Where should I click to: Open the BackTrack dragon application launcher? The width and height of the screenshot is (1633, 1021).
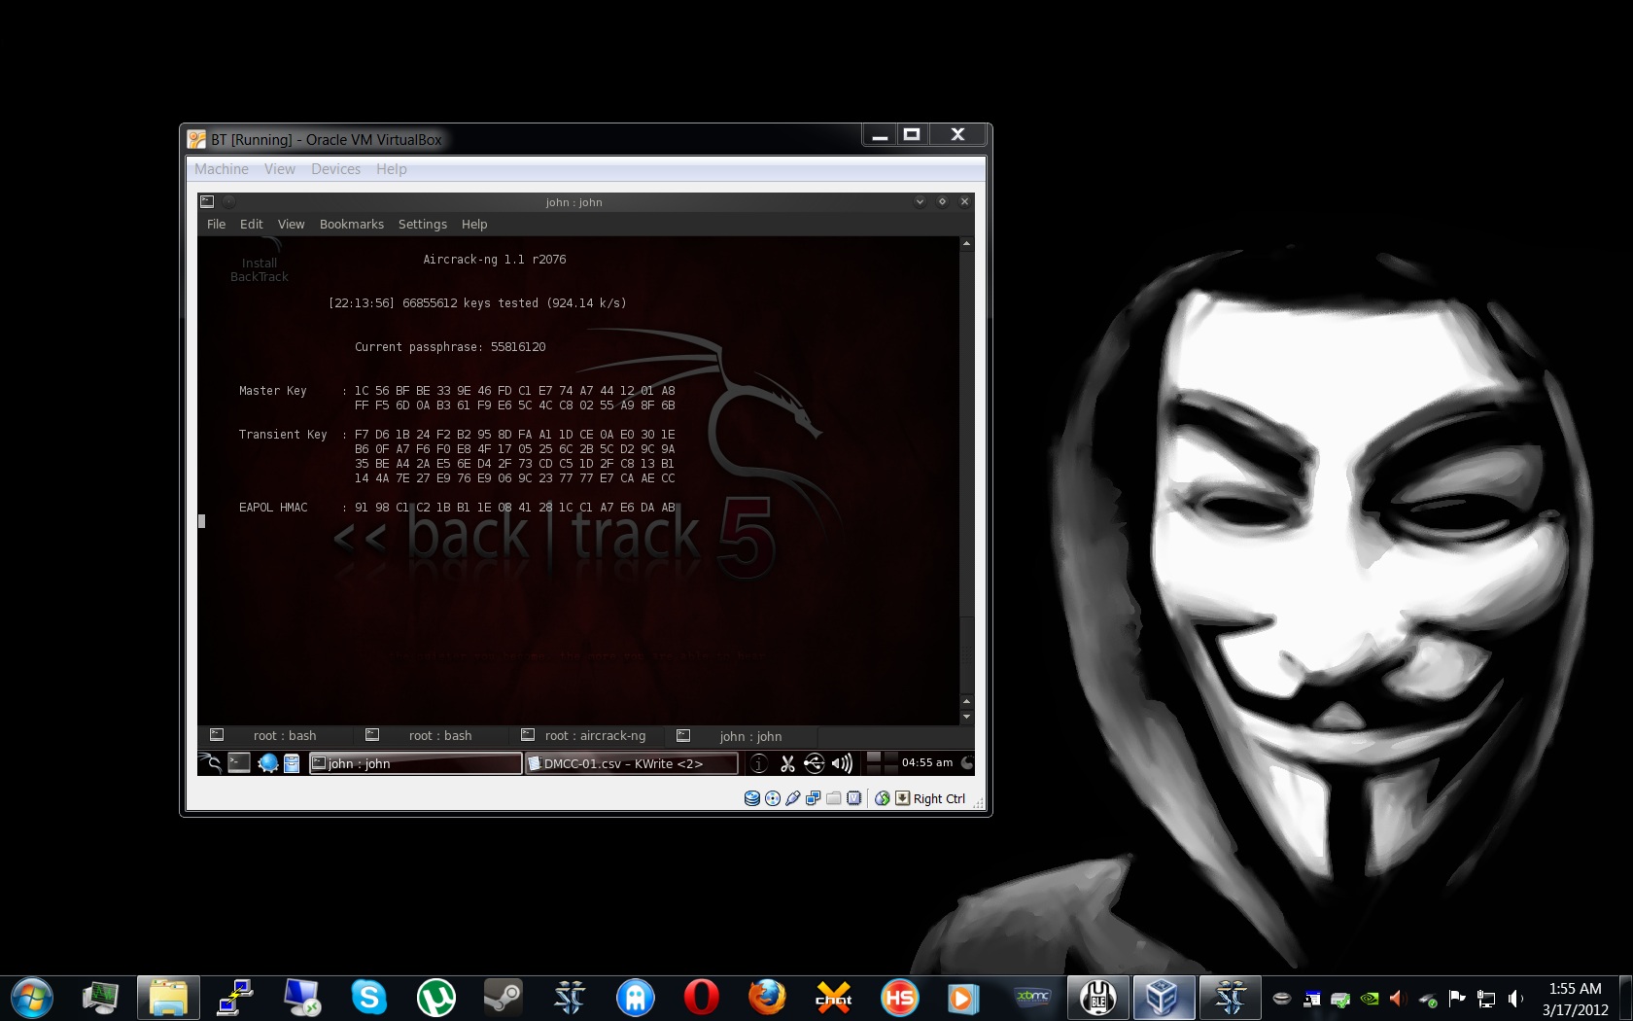(210, 763)
